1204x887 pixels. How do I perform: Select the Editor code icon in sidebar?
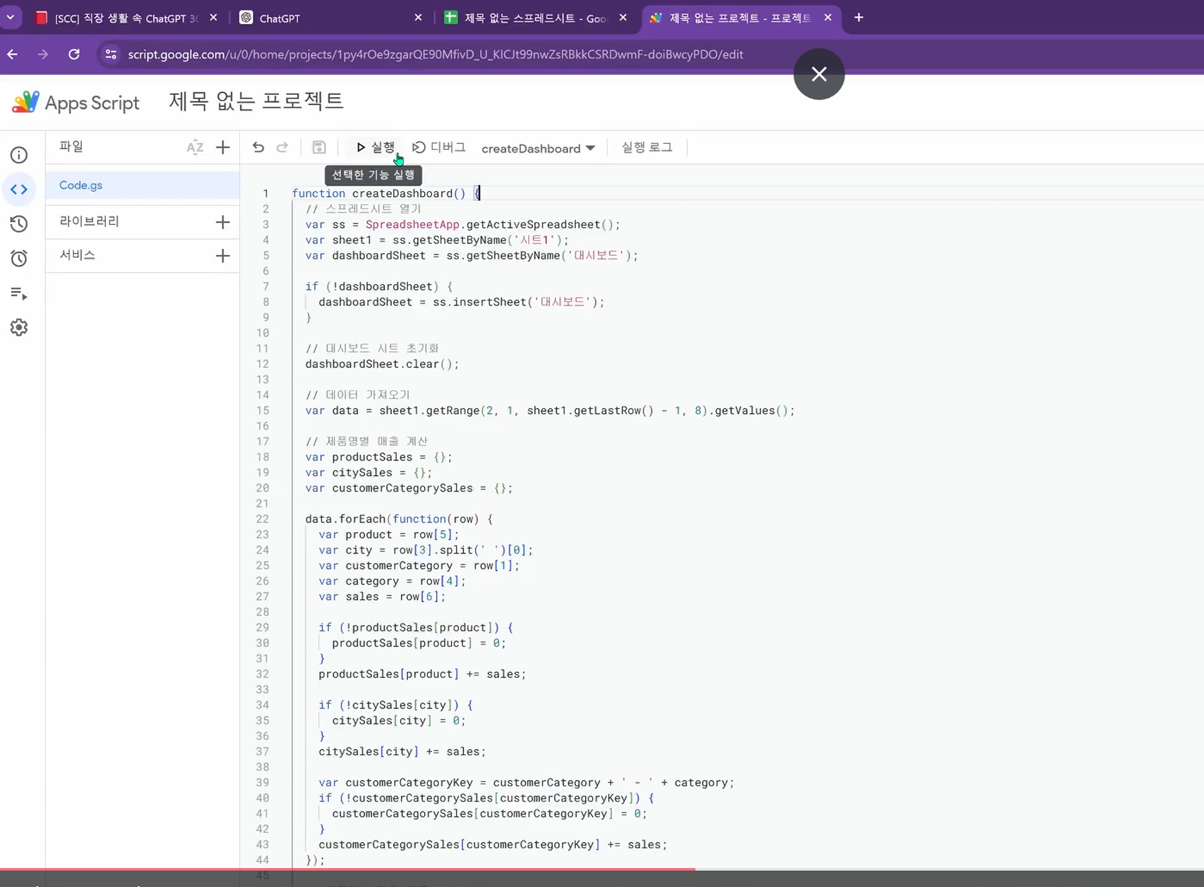click(19, 189)
